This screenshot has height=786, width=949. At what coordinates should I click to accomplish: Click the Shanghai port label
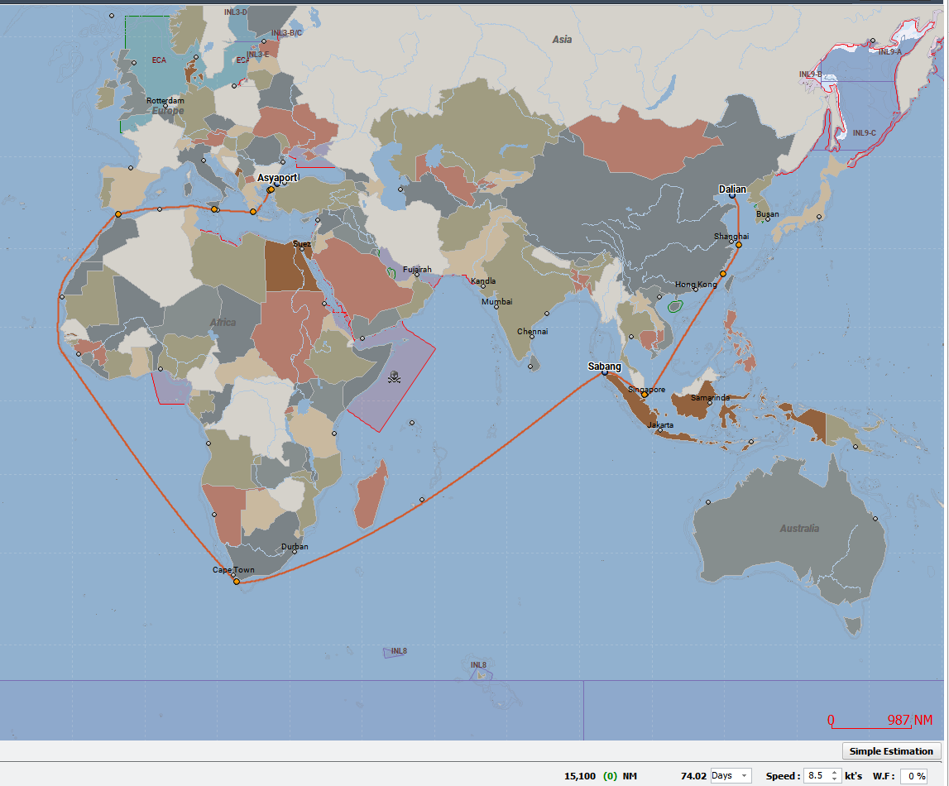click(731, 236)
